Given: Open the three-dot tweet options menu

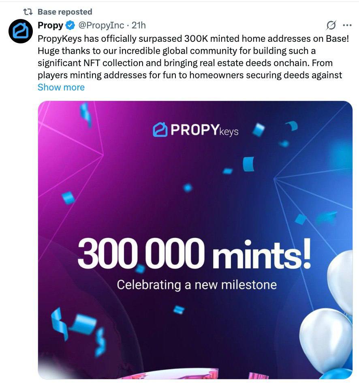Looking at the screenshot, I should [347, 25].
